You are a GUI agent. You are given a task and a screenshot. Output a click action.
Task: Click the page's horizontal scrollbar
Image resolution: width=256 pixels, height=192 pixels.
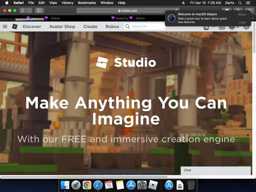(x=84, y=177)
